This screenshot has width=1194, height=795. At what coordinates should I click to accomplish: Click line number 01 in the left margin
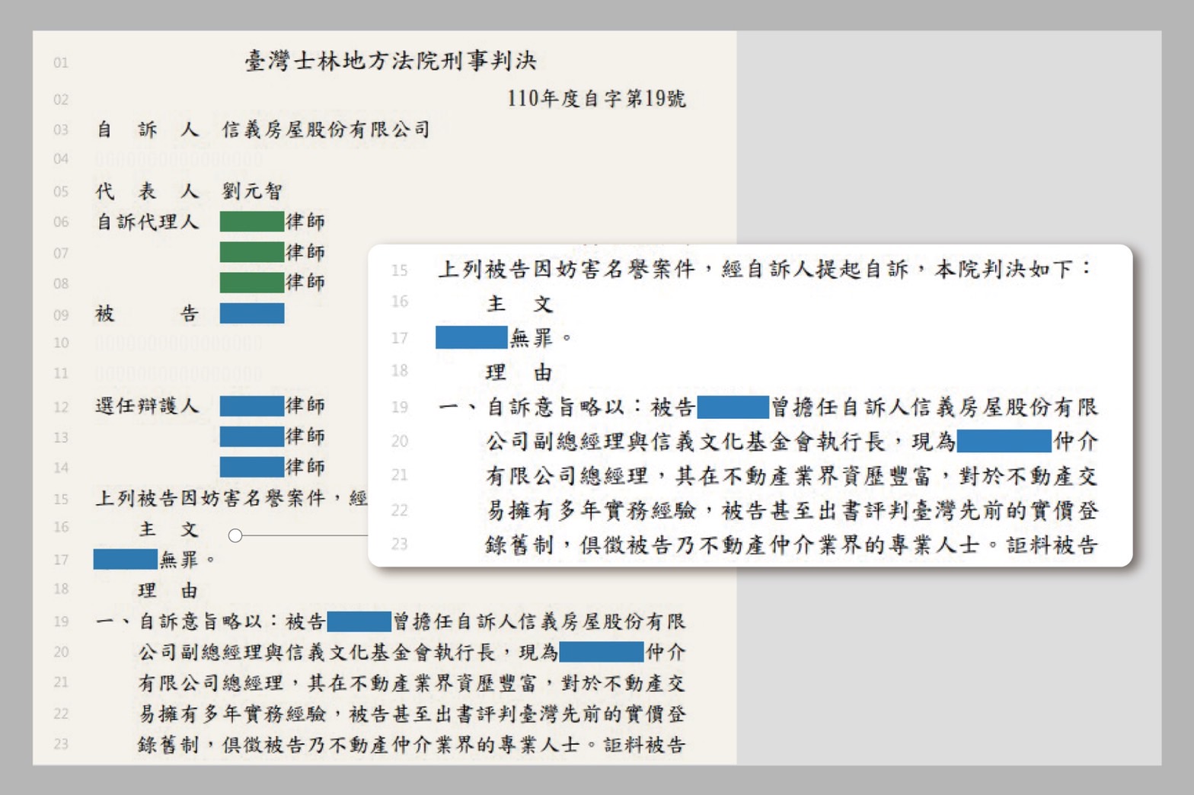point(61,62)
